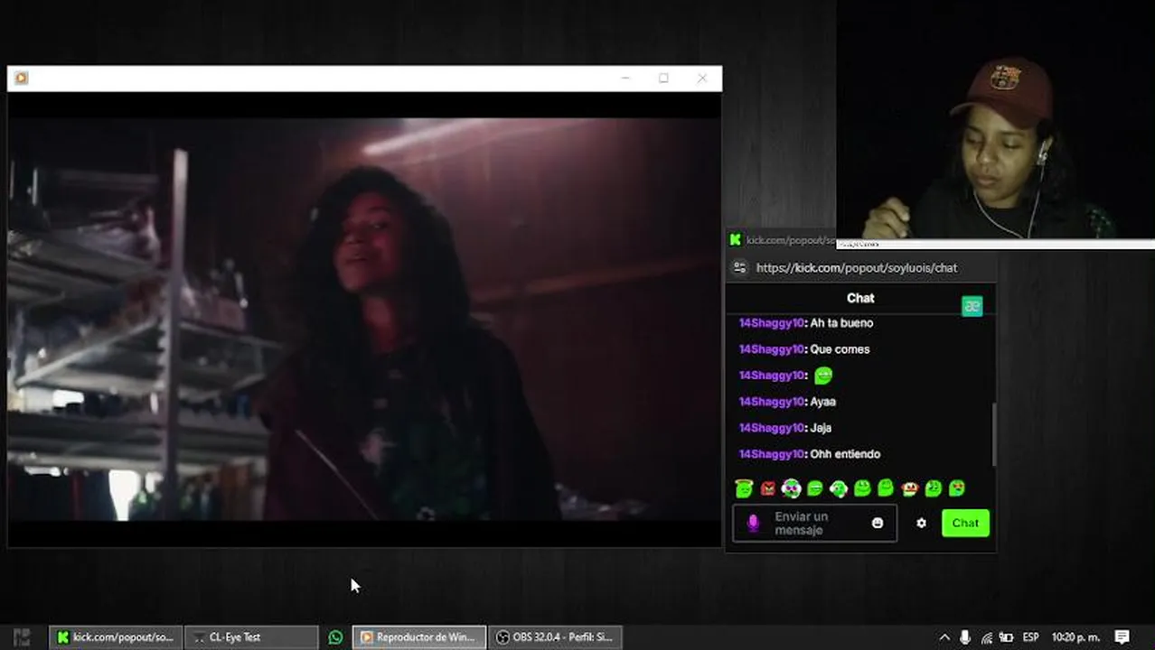1155x650 pixels.
Task: Click the battery power tray icon
Action: pos(1006,637)
